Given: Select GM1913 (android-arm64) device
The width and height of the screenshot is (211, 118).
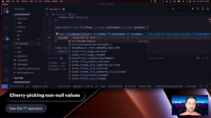Looking at the screenshot, I should click(x=169, y=86).
